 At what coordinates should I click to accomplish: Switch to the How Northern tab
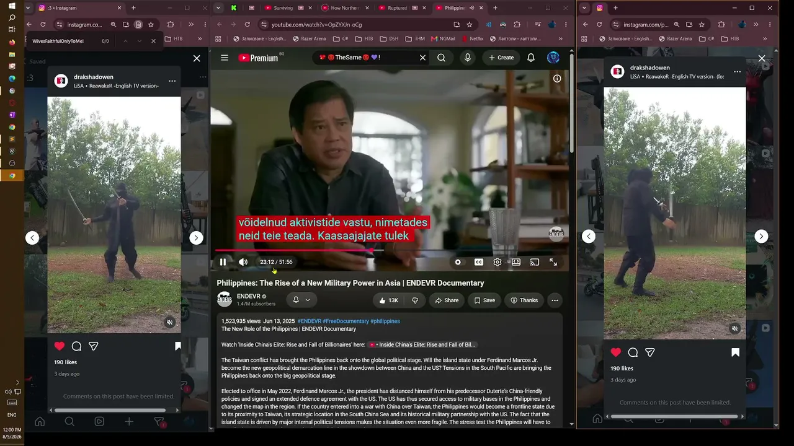click(345, 8)
